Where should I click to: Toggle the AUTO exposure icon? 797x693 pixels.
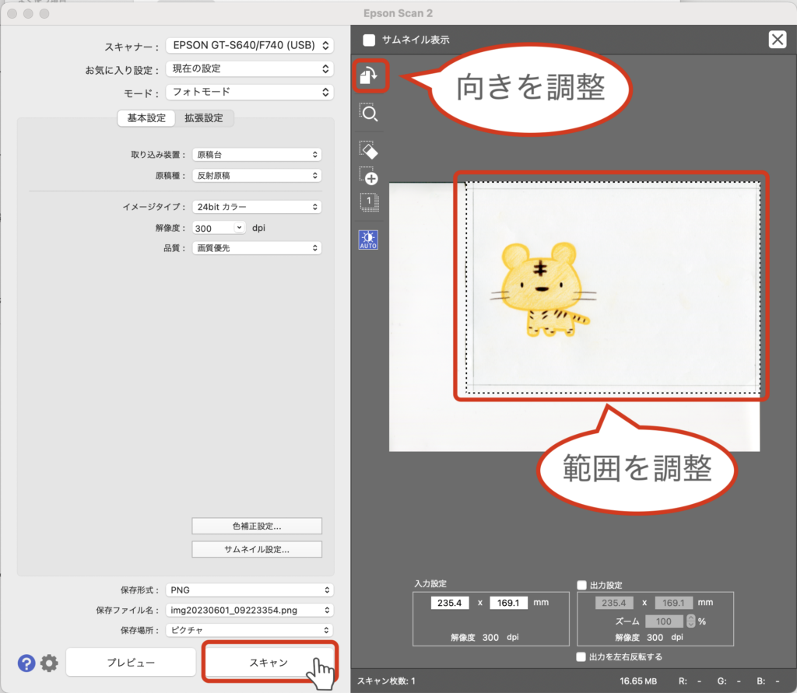click(x=368, y=240)
